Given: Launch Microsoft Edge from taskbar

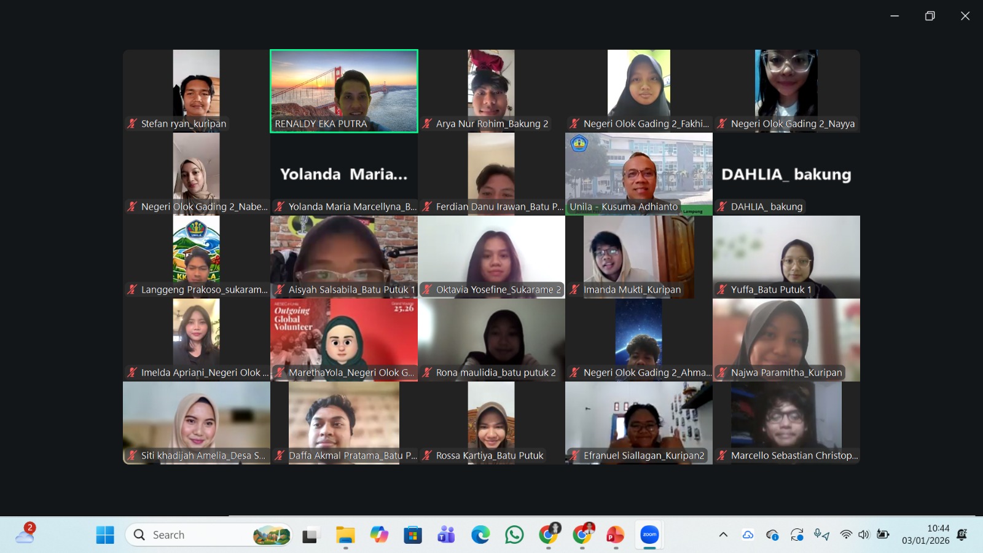Looking at the screenshot, I should point(480,535).
